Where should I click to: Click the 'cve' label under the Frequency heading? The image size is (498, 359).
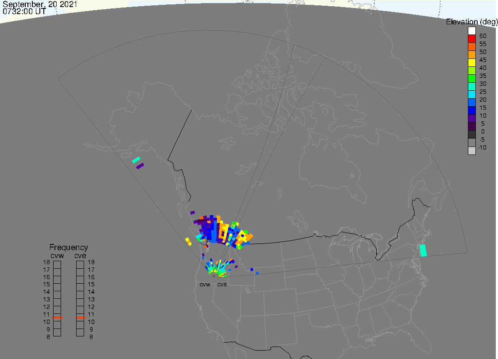tap(80, 255)
